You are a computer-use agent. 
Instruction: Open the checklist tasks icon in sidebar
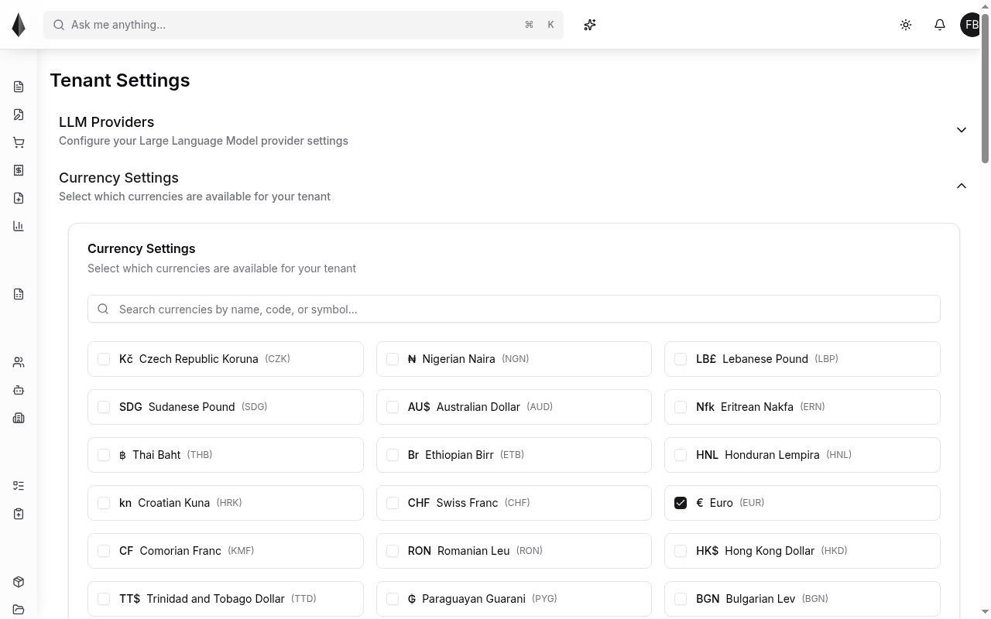click(x=19, y=486)
